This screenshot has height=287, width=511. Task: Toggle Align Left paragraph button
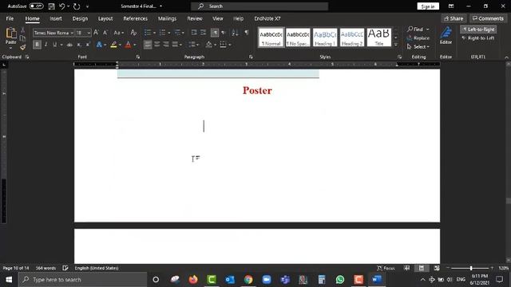click(x=148, y=45)
